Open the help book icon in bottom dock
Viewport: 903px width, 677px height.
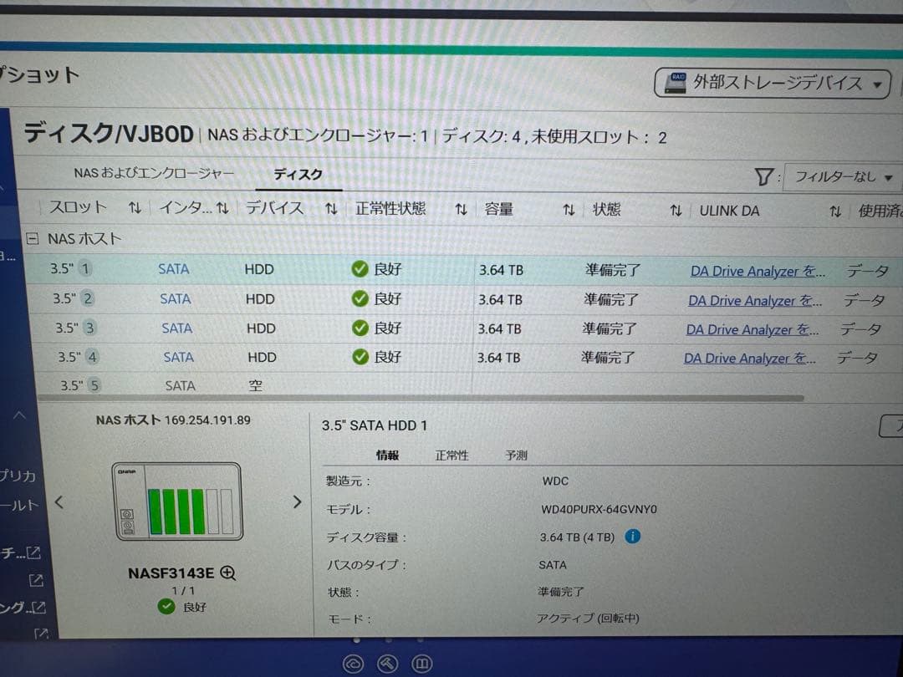[x=422, y=664]
